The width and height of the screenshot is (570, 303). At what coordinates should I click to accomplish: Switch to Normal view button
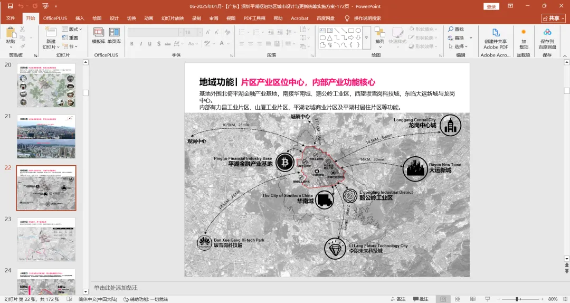tap(443, 299)
